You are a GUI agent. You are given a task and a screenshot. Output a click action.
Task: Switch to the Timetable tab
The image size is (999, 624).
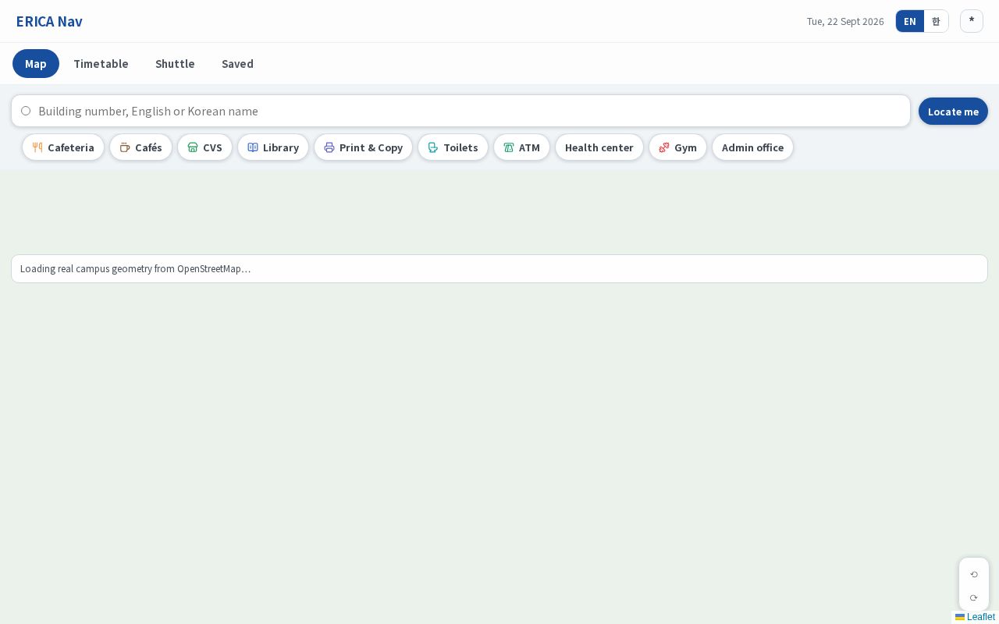point(101,64)
